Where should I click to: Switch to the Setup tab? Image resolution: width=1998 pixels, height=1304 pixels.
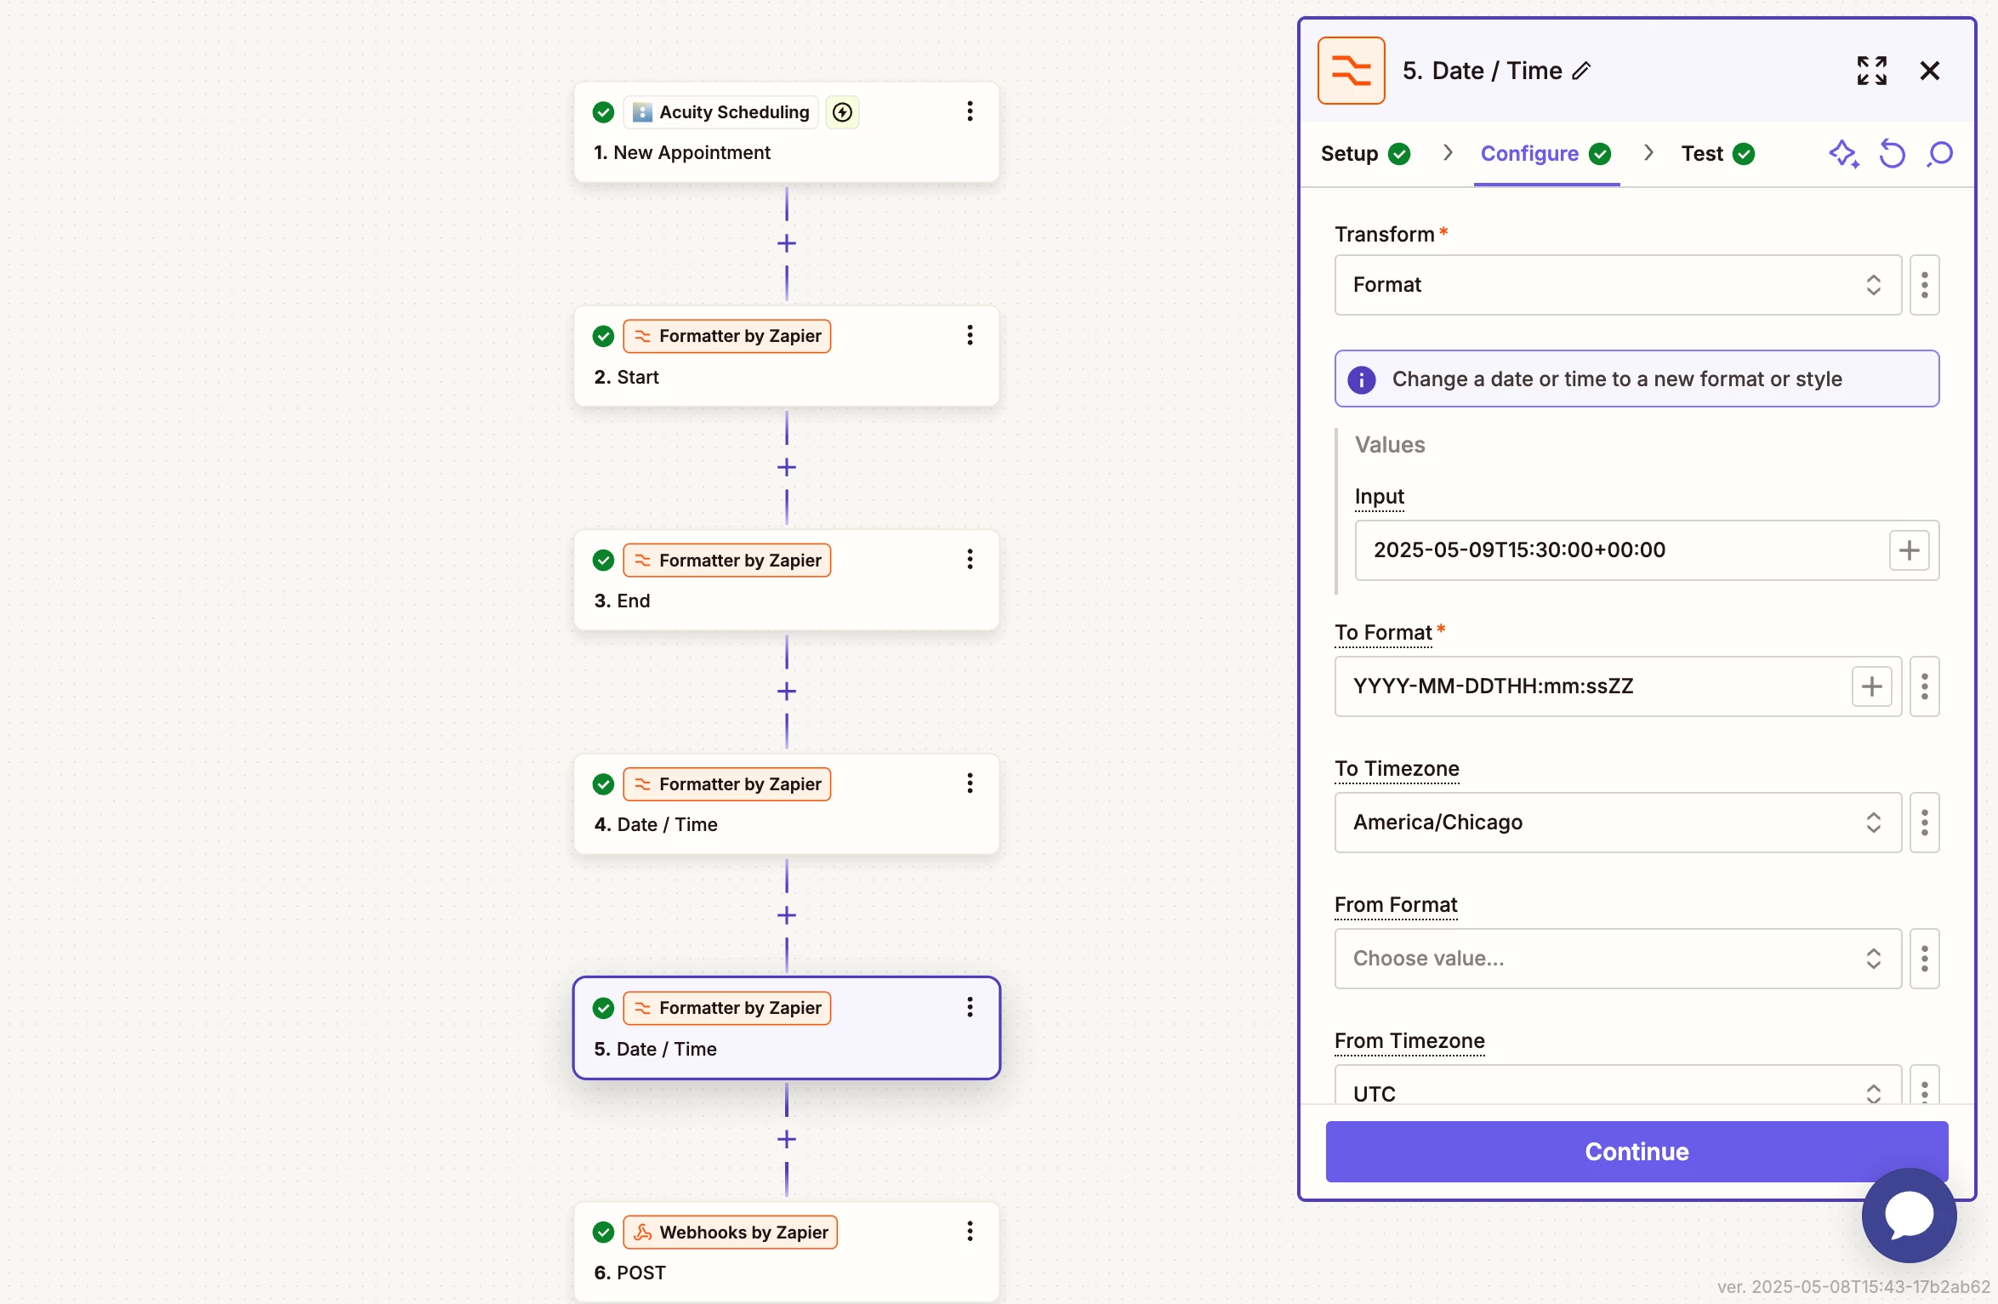click(x=1365, y=154)
